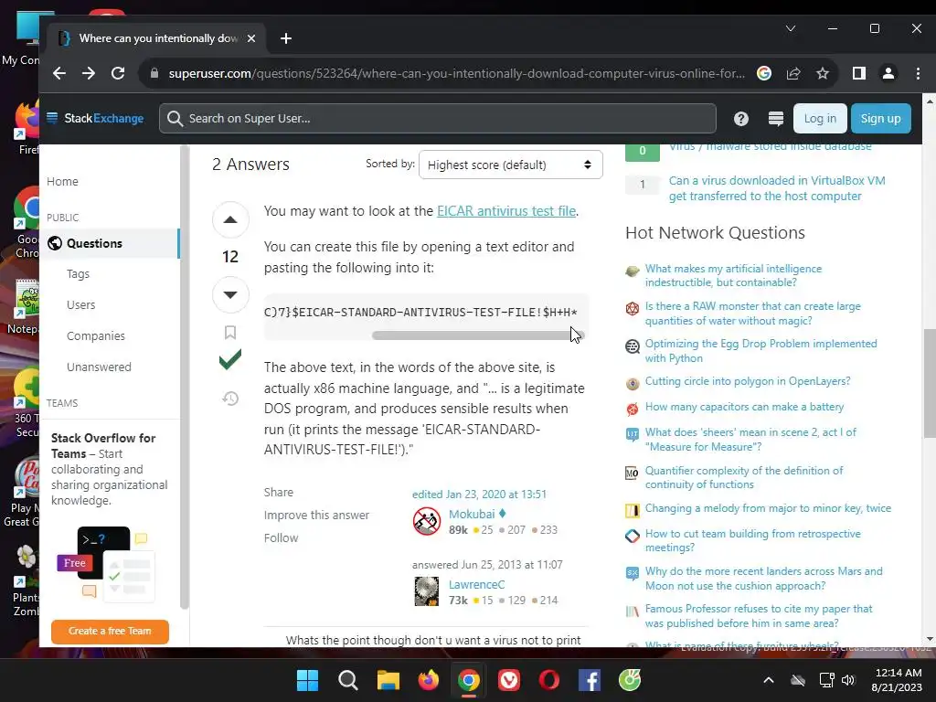
Task: Bookmark the answer with the bookmark icon
Action: [229, 333]
